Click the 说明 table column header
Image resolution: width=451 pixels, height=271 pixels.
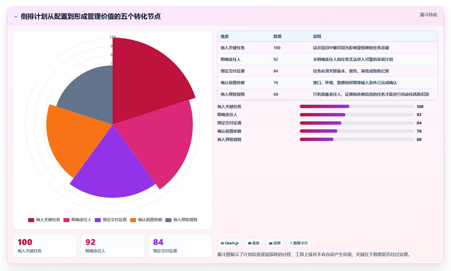pos(317,37)
